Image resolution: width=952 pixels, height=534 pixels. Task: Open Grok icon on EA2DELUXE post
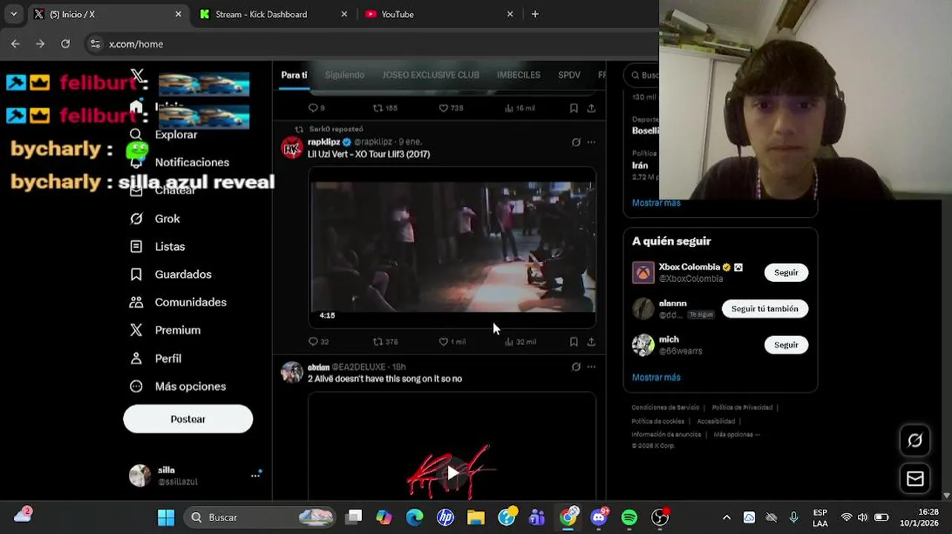click(x=576, y=366)
